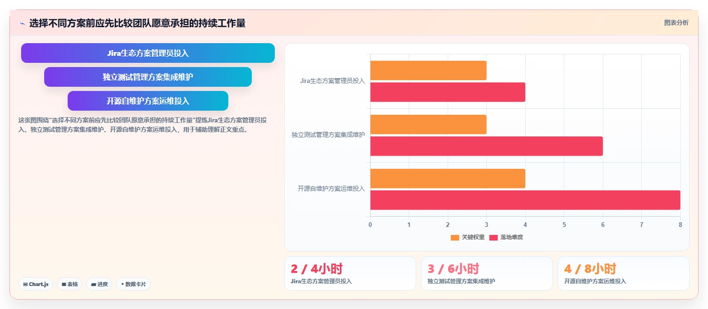
Task: Click orange bar for Jira生态方案管理员投入
Action: click(428, 70)
